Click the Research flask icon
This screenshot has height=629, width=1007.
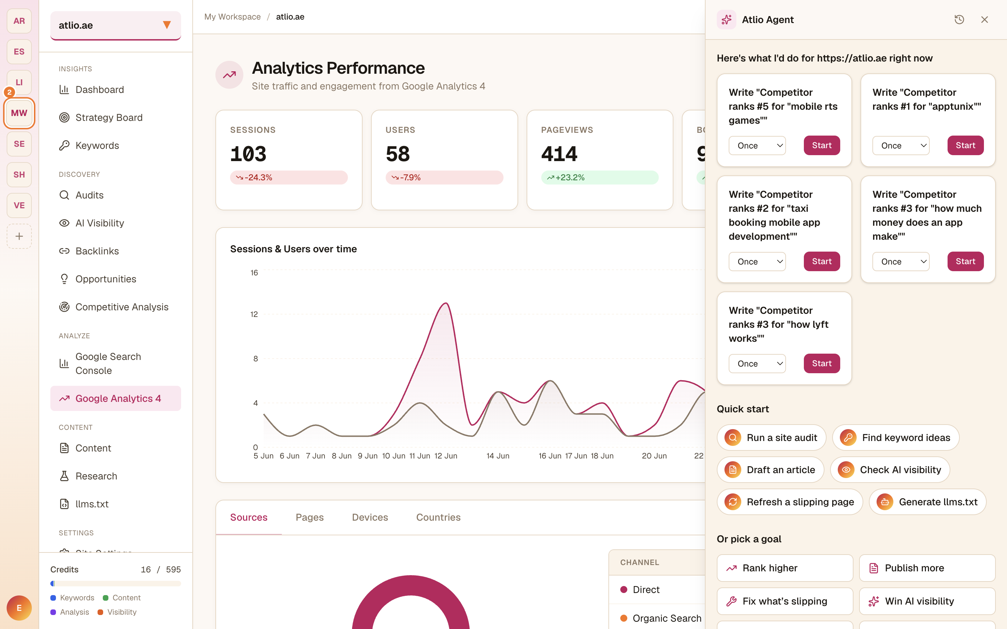(64, 476)
